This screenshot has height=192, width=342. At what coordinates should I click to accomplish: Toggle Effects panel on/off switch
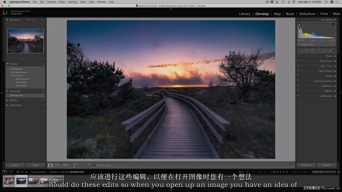[x=298, y=91]
